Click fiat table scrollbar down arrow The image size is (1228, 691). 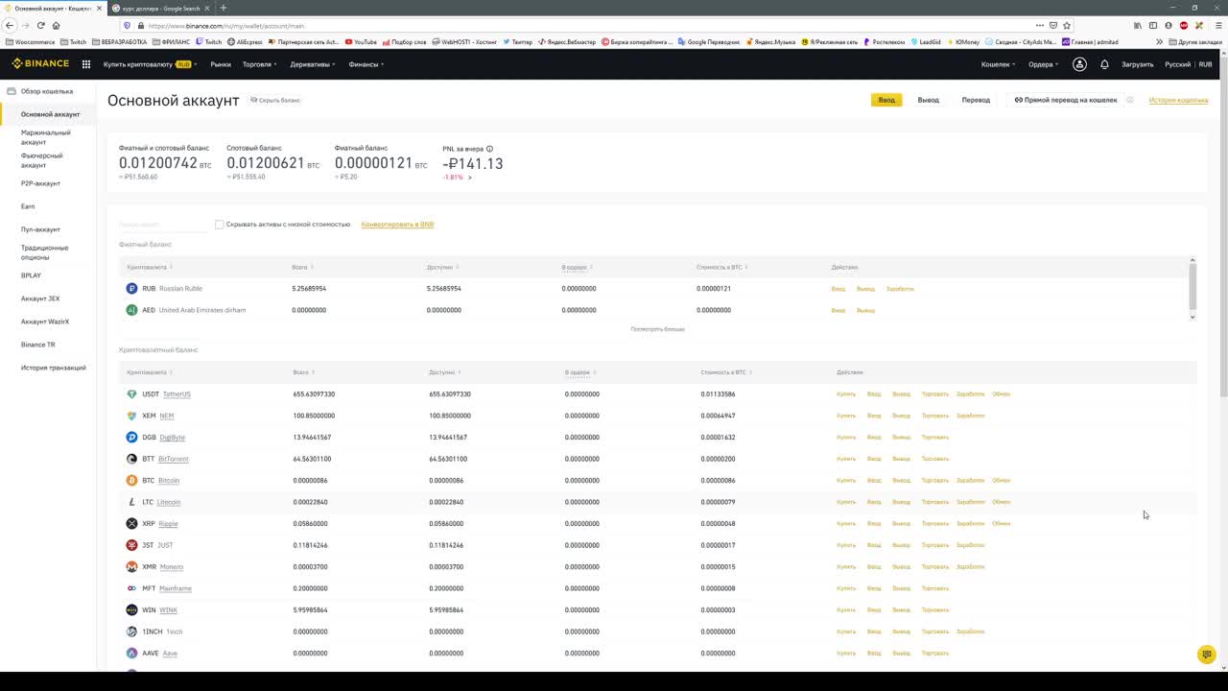point(1193,317)
